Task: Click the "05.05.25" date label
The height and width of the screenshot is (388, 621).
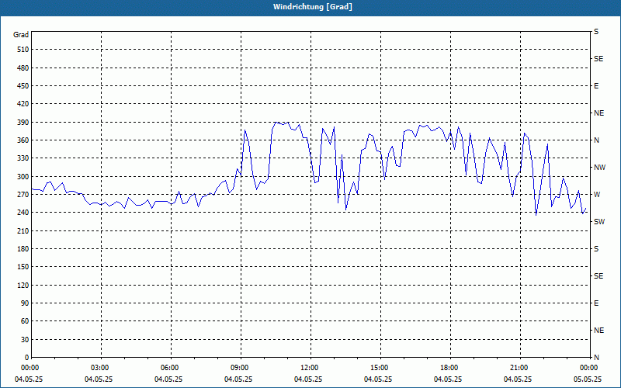Action: 588,379
